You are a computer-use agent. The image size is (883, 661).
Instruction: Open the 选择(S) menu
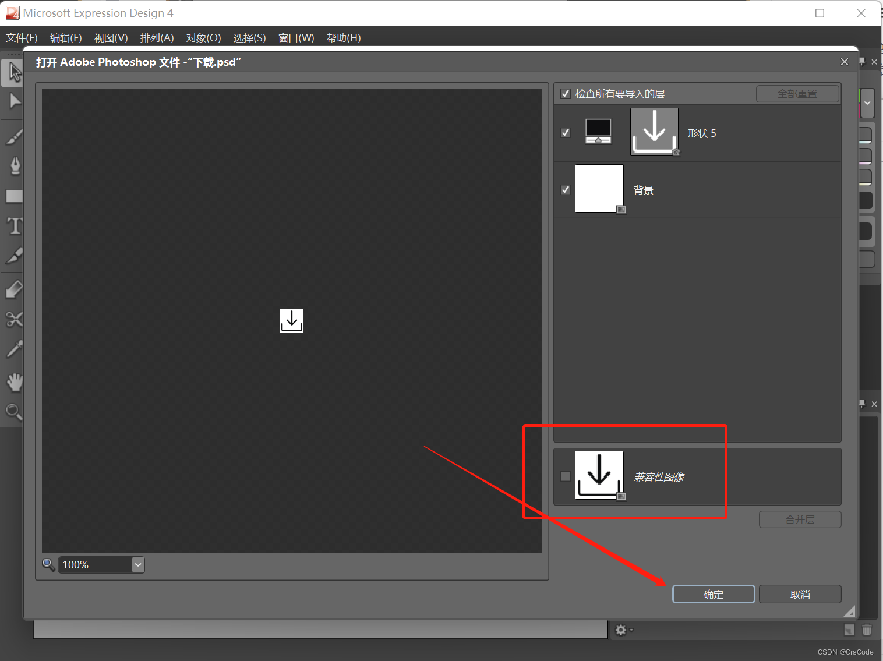249,38
